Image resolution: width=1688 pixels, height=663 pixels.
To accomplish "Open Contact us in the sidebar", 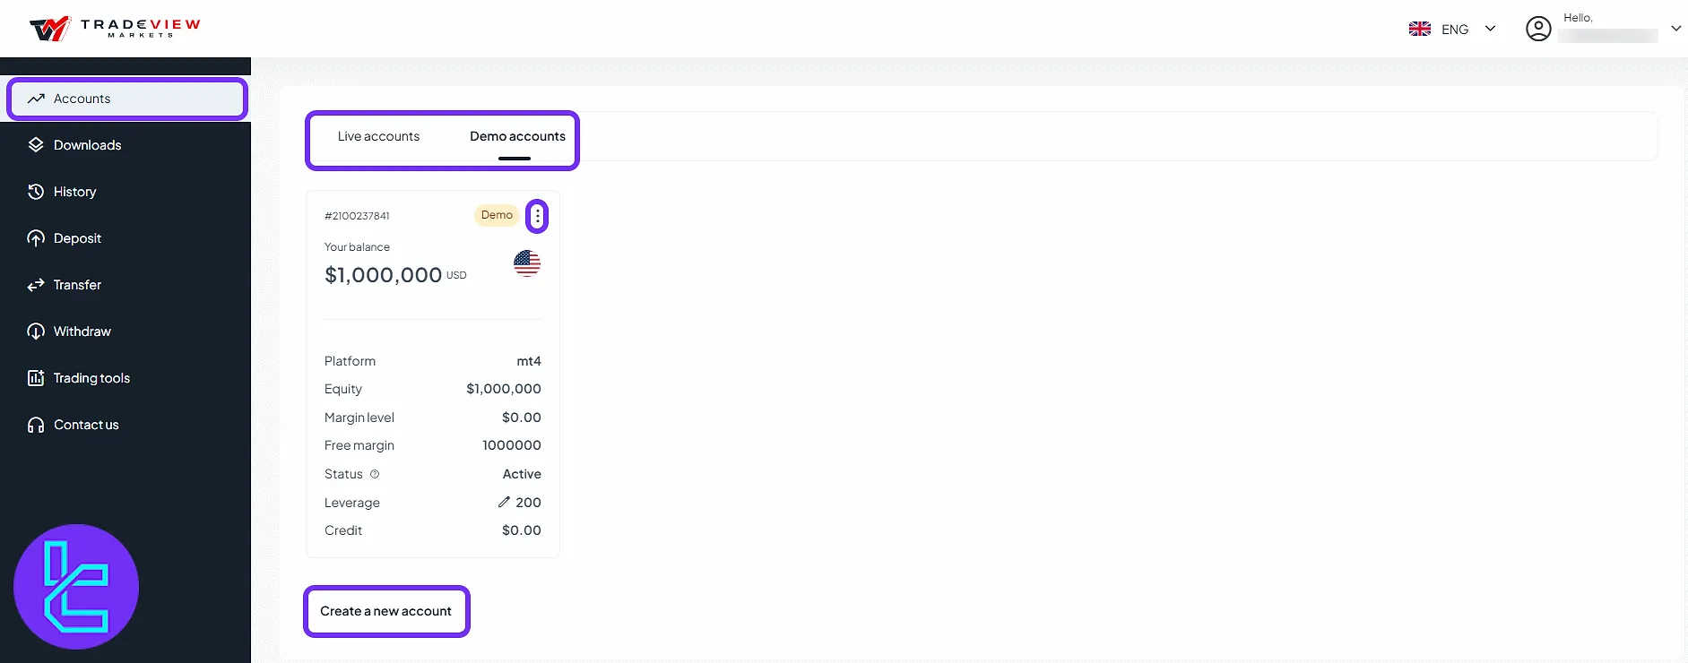I will (x=126, y=425).
